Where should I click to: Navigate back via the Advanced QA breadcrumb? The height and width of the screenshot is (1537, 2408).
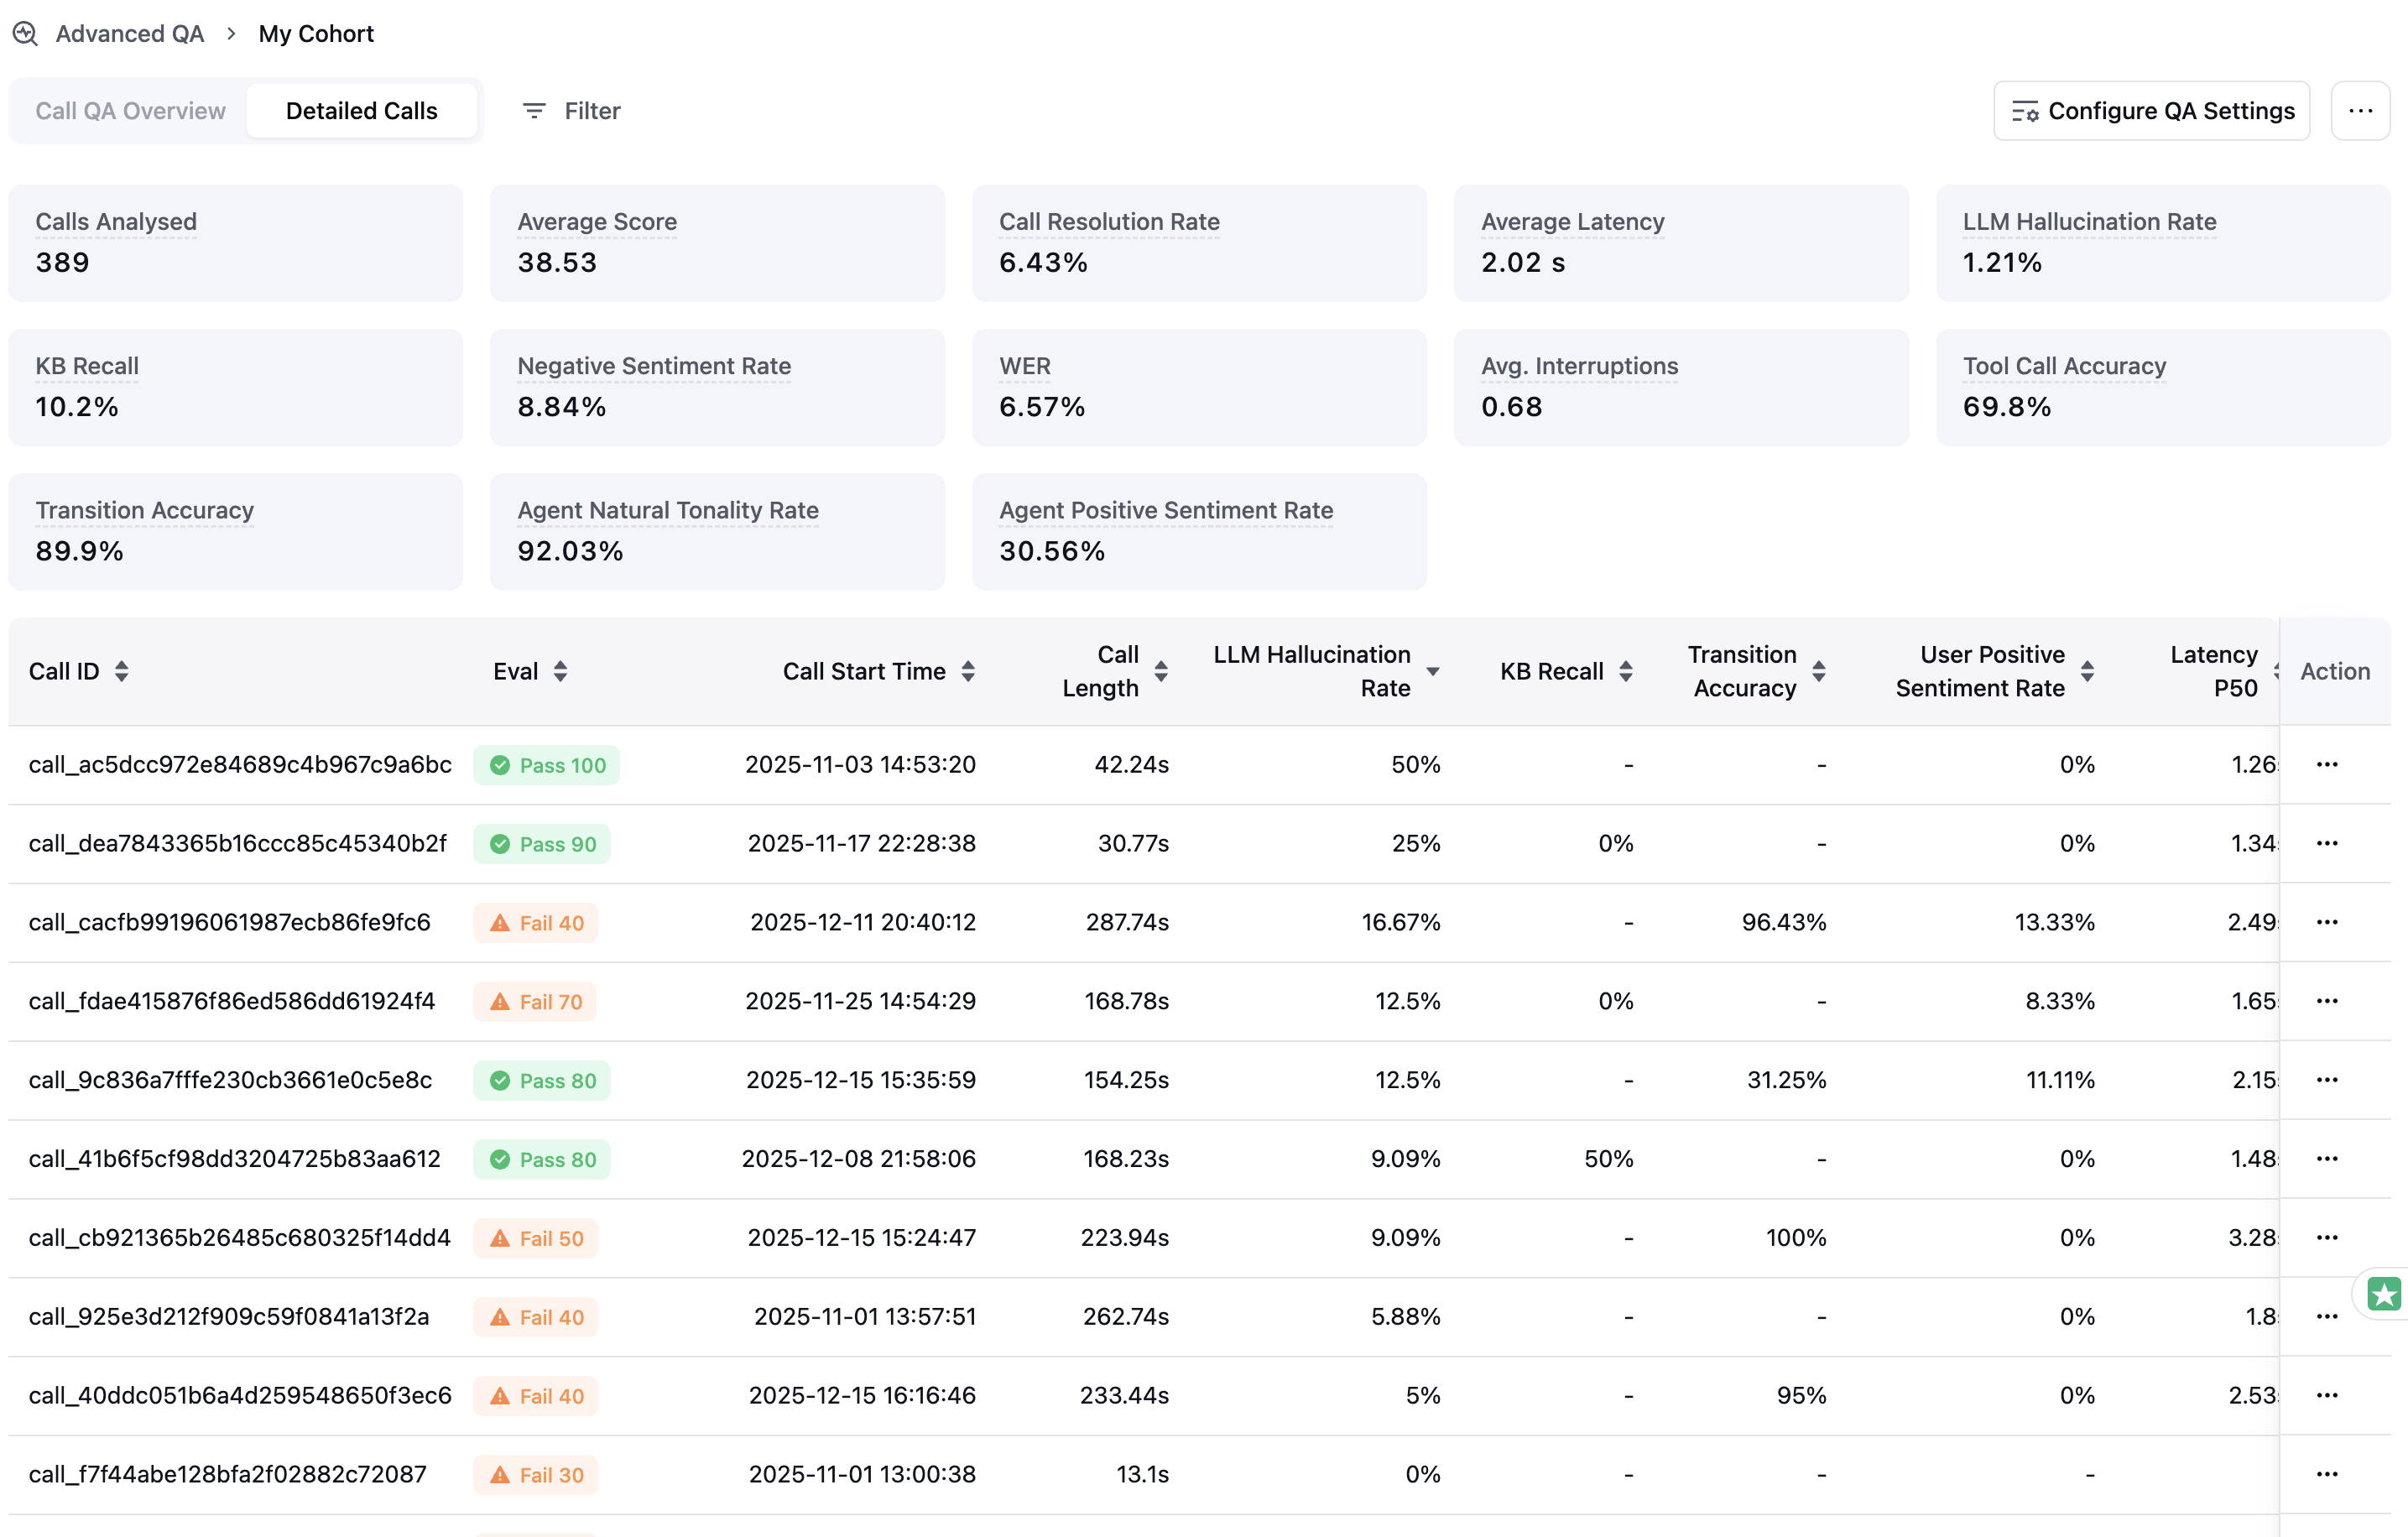point(129,33)
